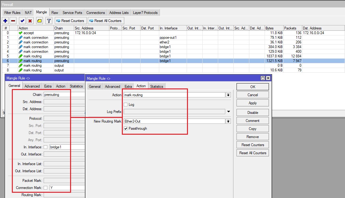Open the filter funnel icon

pos(49,21)
